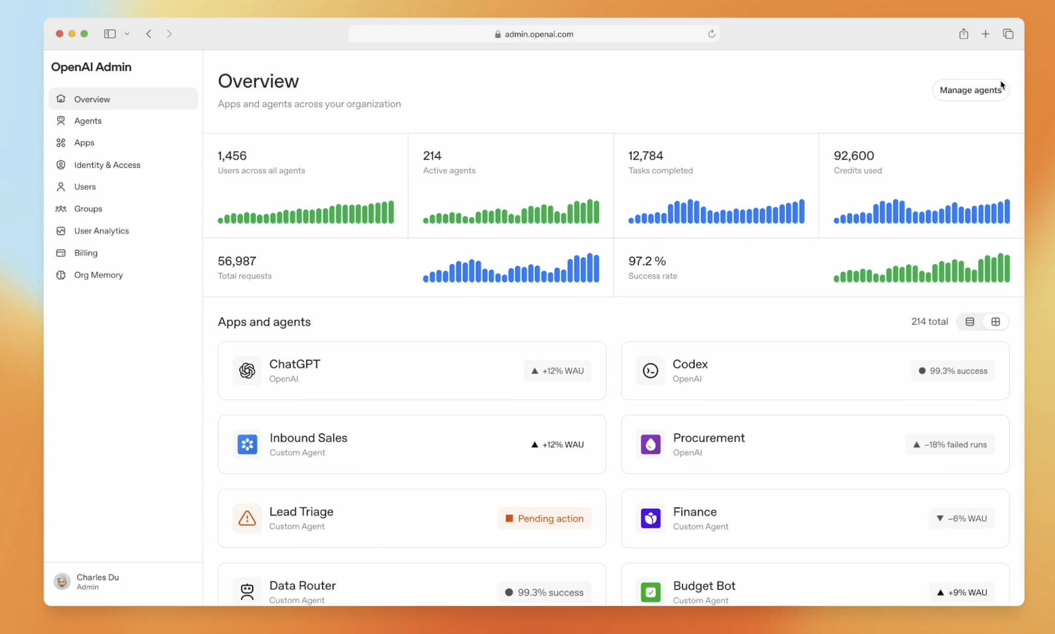This screenshot has height=634, width=1055.
Task: Click the purple Procurement agent icon
Action: tap(650, 444)
